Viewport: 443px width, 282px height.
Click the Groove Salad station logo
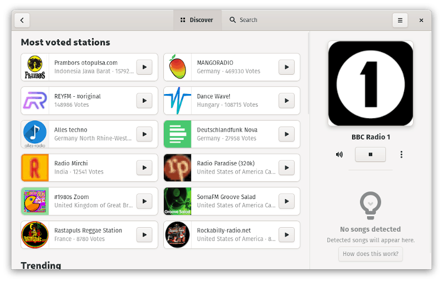coord(177,201)
